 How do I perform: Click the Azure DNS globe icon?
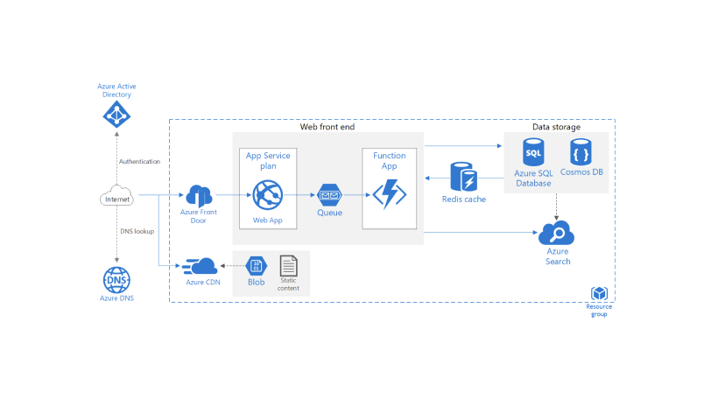(x=116, y=279)
